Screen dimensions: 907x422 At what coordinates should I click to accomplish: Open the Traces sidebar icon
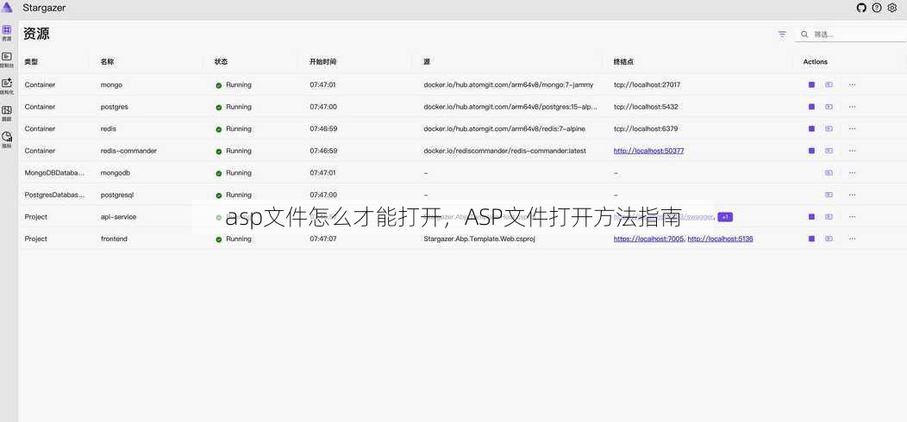pyautogui.click(x=7, y=113)
